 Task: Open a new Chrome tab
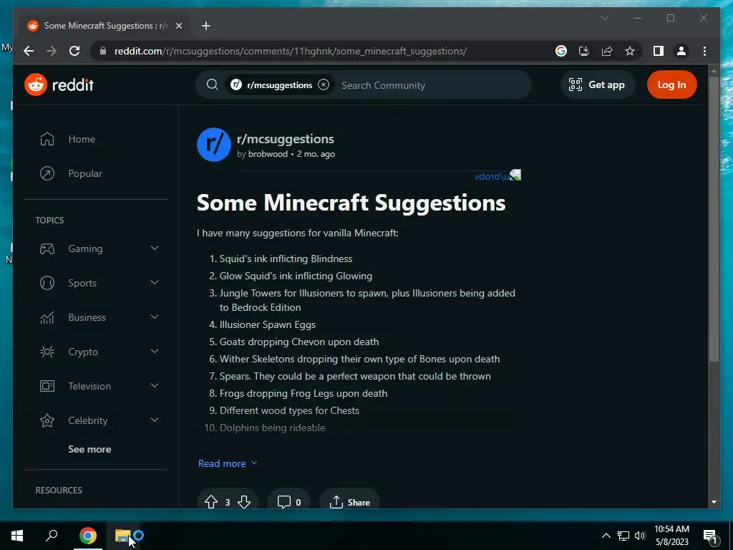[206, 26]
